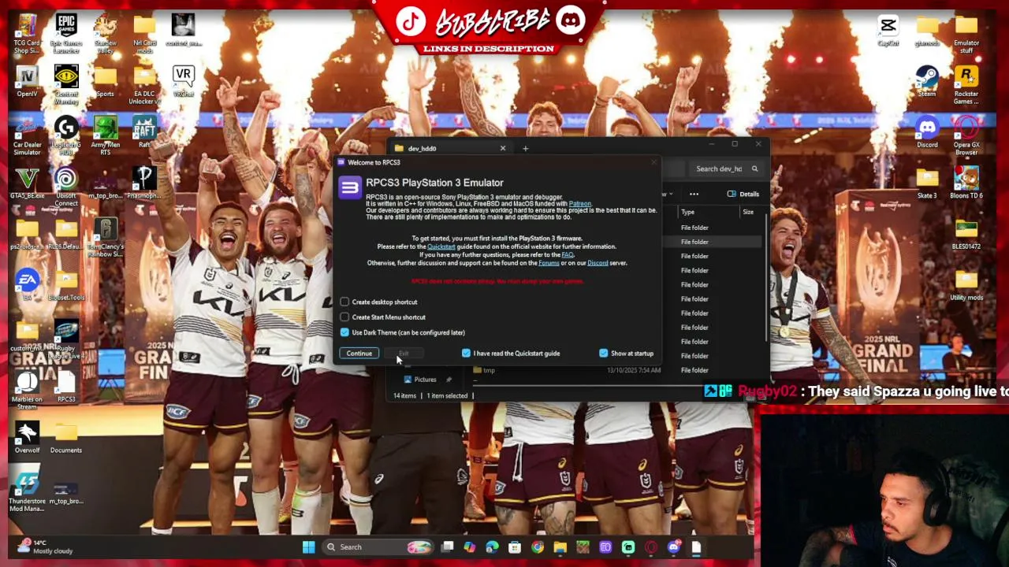Open Google Chrome from the taskbar

[x=538, y=547]
